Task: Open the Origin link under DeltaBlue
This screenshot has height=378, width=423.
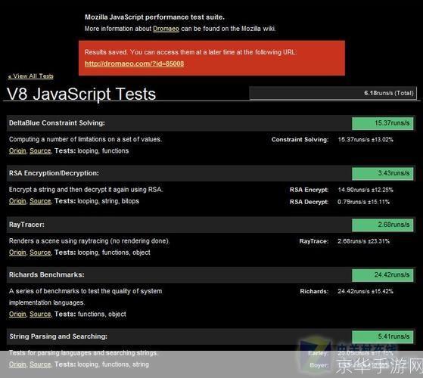Action: 17,150
